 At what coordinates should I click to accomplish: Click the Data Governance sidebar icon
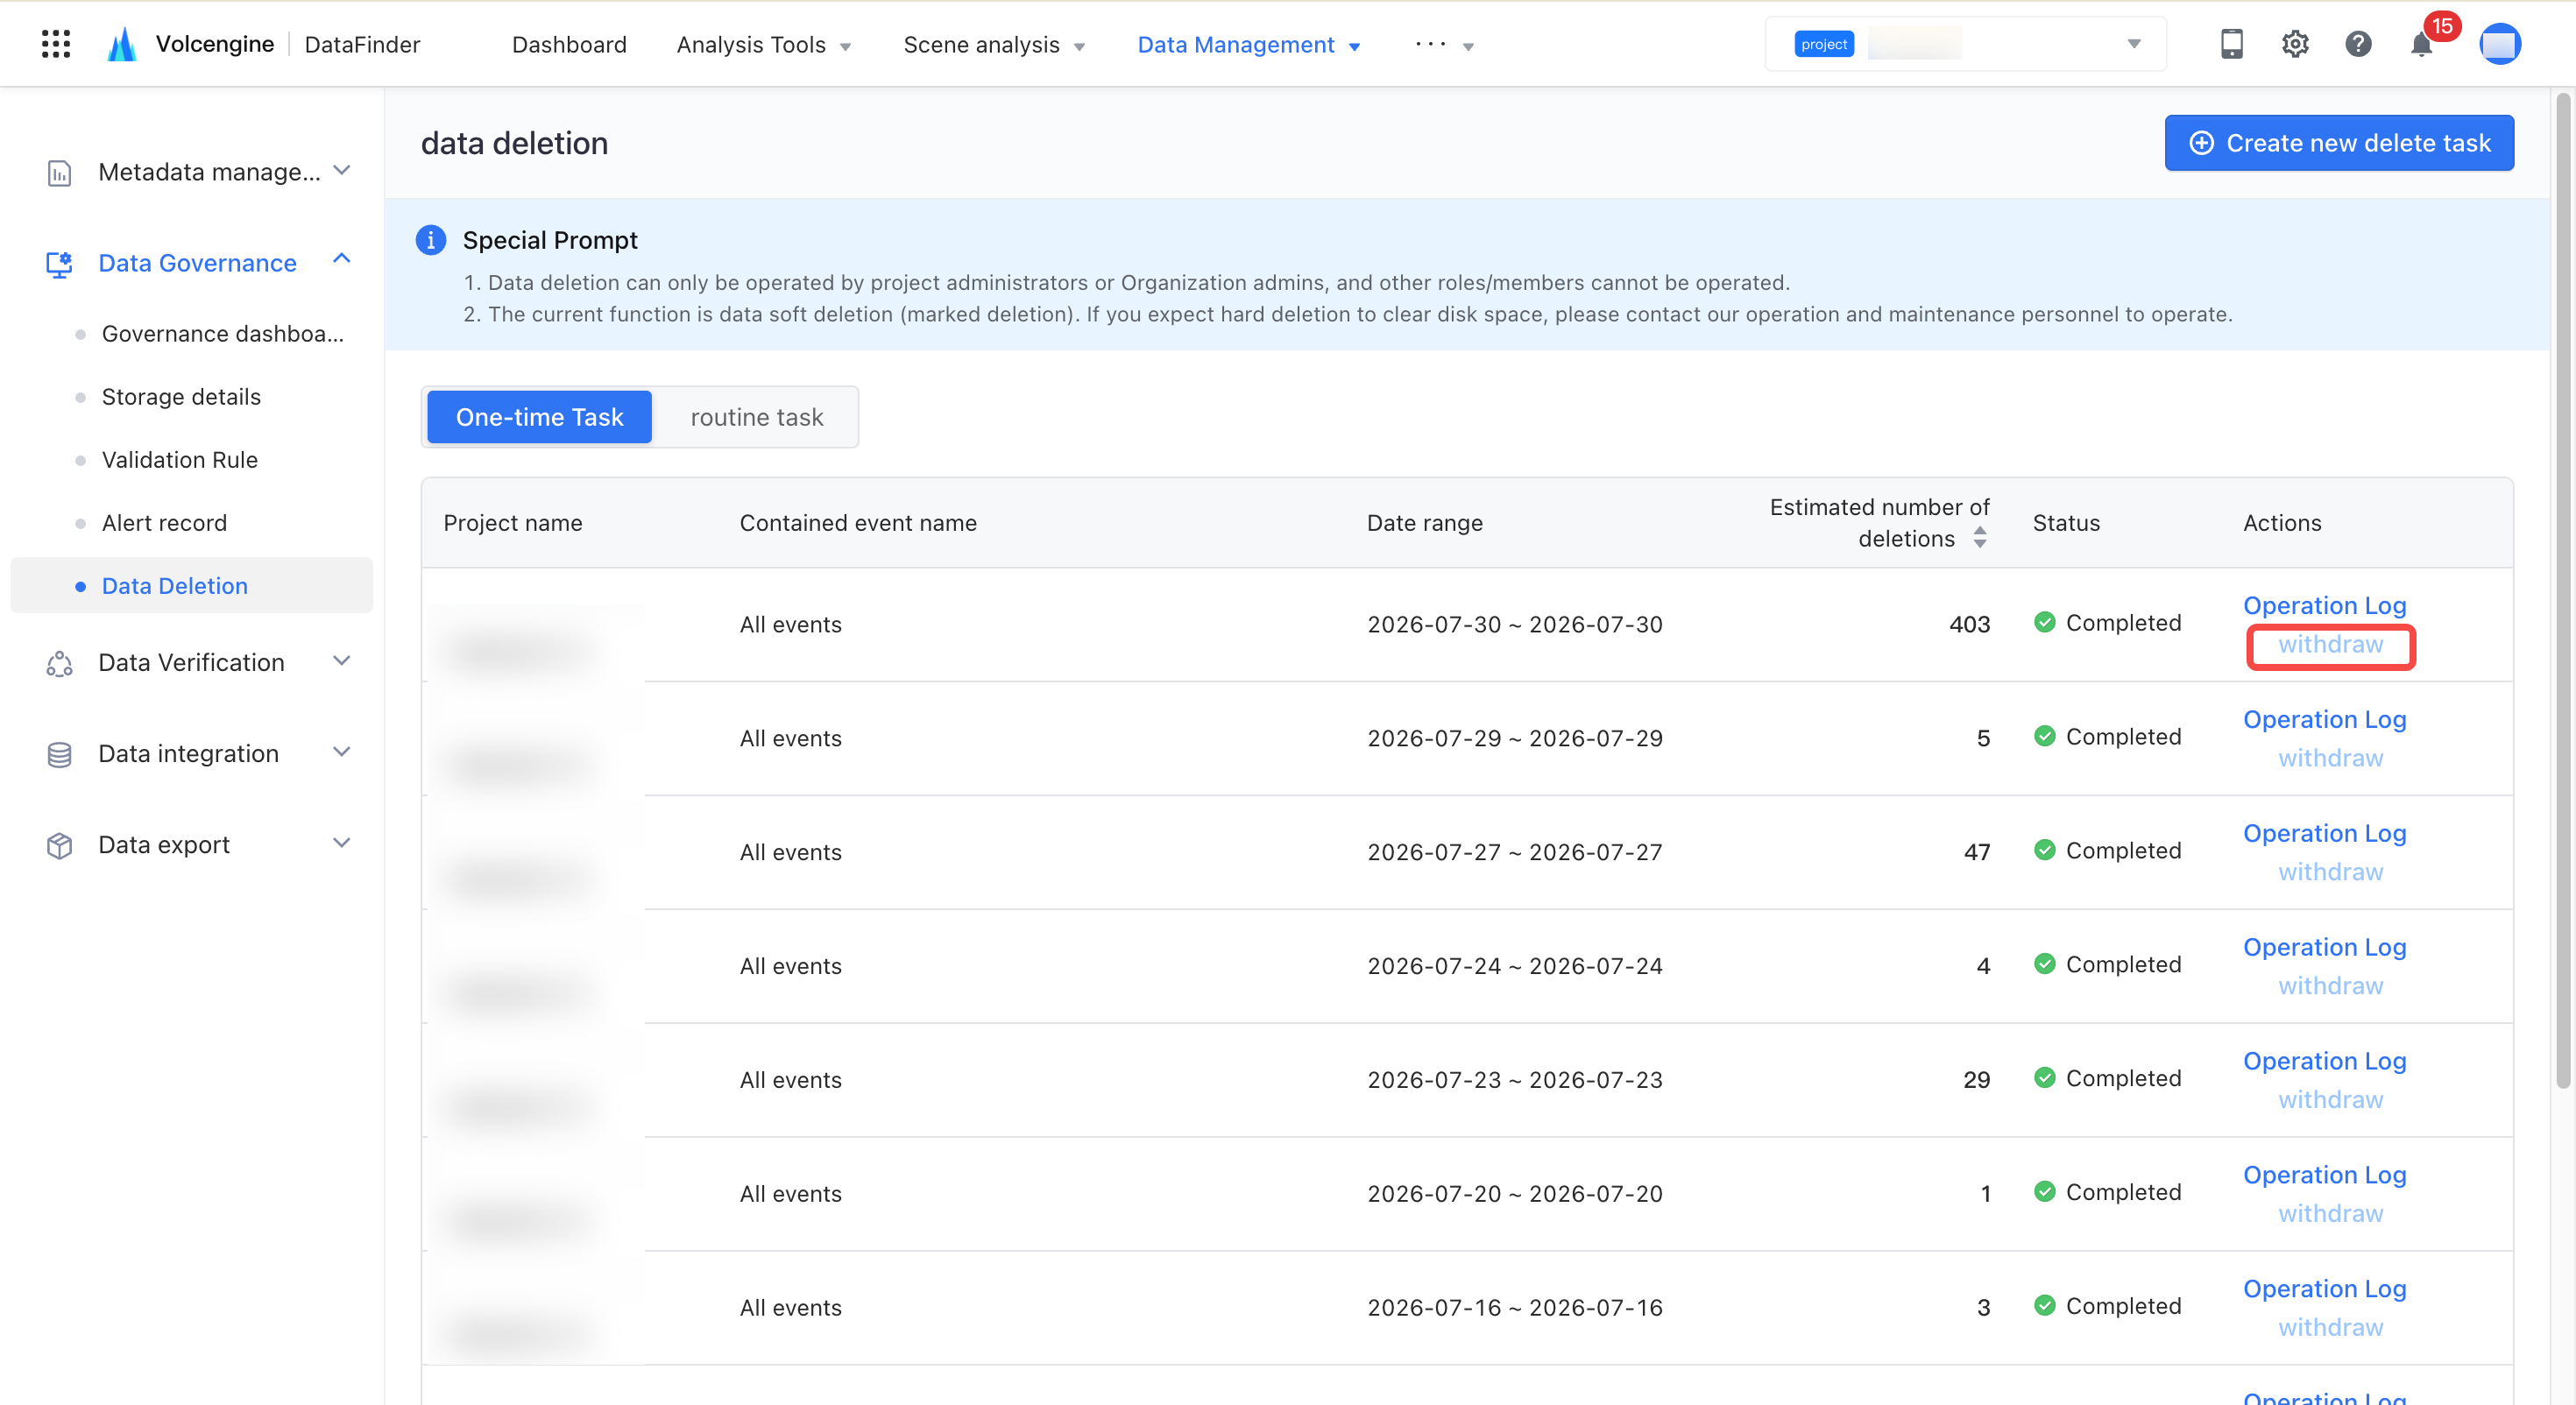pos(59,263)
